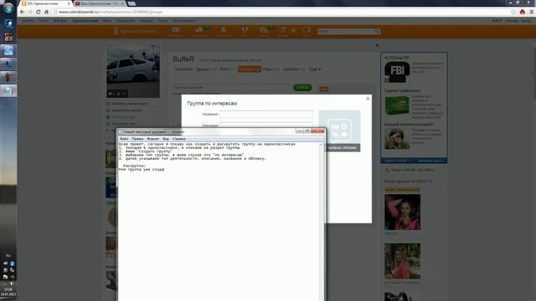This screenshot has height=301, width=536.
Task: Click browser Back arrow
Action: pos(23,12)
